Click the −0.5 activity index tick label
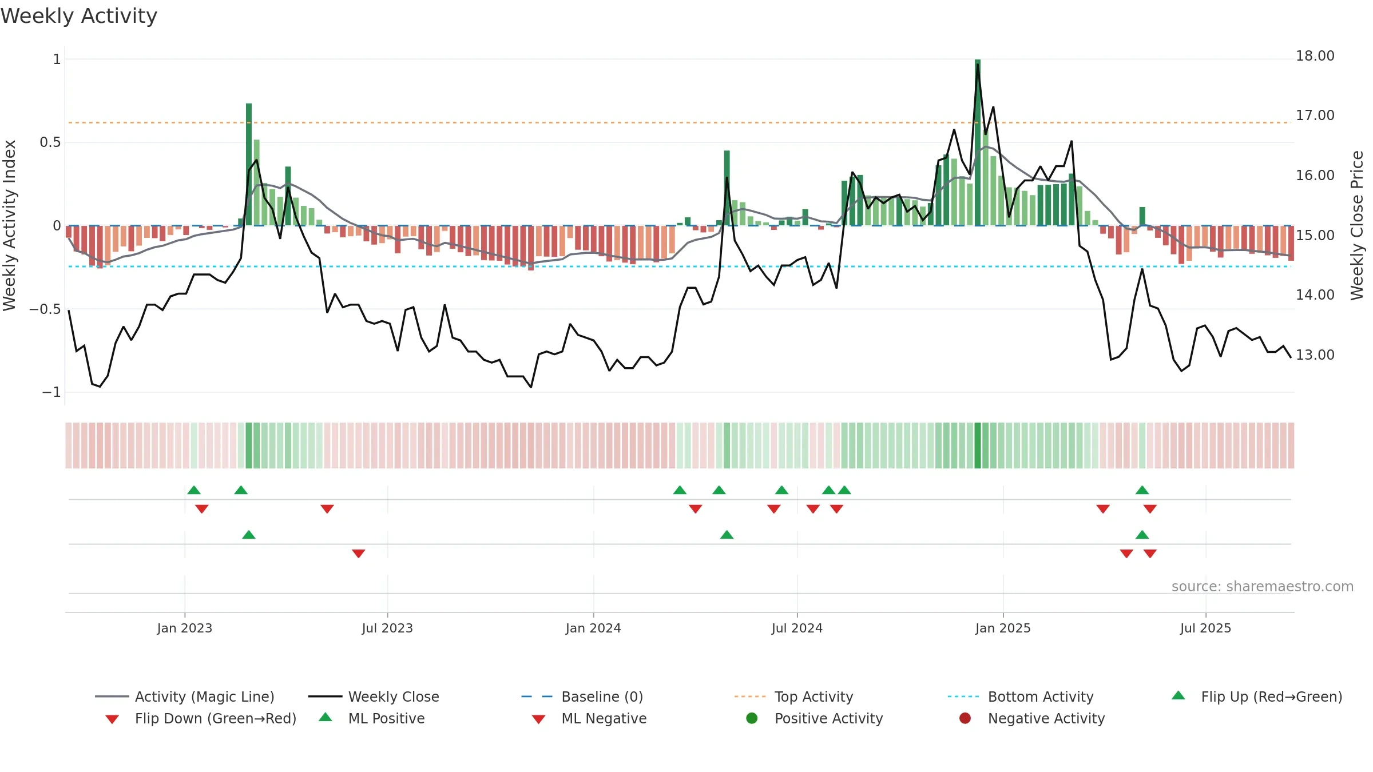Image resolution: width=1373 pixels, height=772 pixels. click(45, 309)
